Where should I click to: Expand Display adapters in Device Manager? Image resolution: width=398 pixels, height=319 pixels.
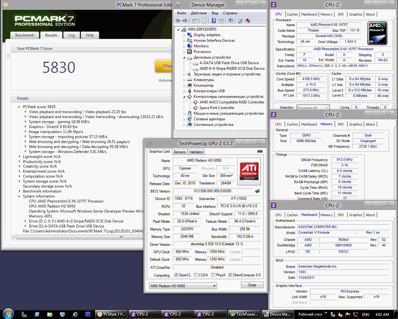click(184, 35)
